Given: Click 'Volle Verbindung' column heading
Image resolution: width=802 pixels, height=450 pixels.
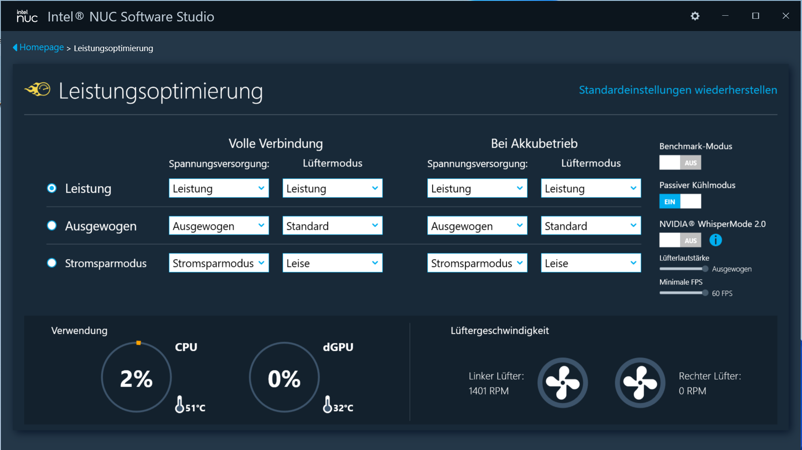Looking at the screenshot, I should (275, 143).
